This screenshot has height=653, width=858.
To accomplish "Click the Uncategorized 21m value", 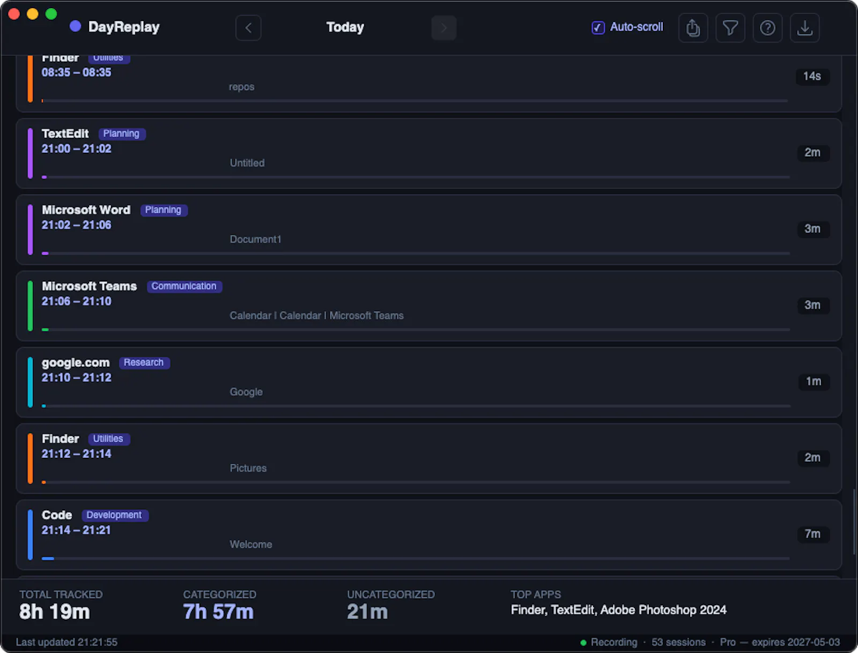I will [367, 612].
